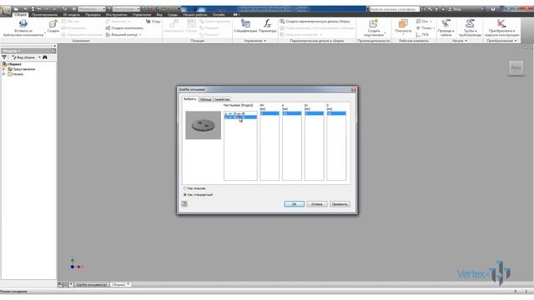Image resolution: width=534 pixels, height=300 pixels.
Task: Click the refresh icon in dialog bottom-left
Action: [184, 203]
